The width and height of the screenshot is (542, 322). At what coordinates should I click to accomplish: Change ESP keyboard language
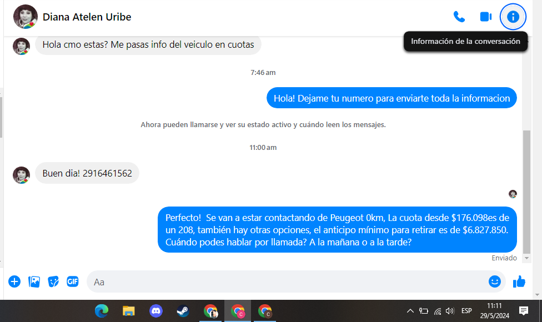(466, 311)
